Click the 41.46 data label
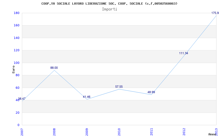 tap(87, 97)
